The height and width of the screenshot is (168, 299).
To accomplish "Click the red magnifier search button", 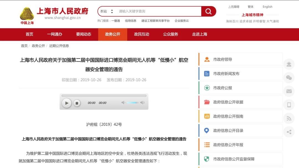I will (208, 11).
